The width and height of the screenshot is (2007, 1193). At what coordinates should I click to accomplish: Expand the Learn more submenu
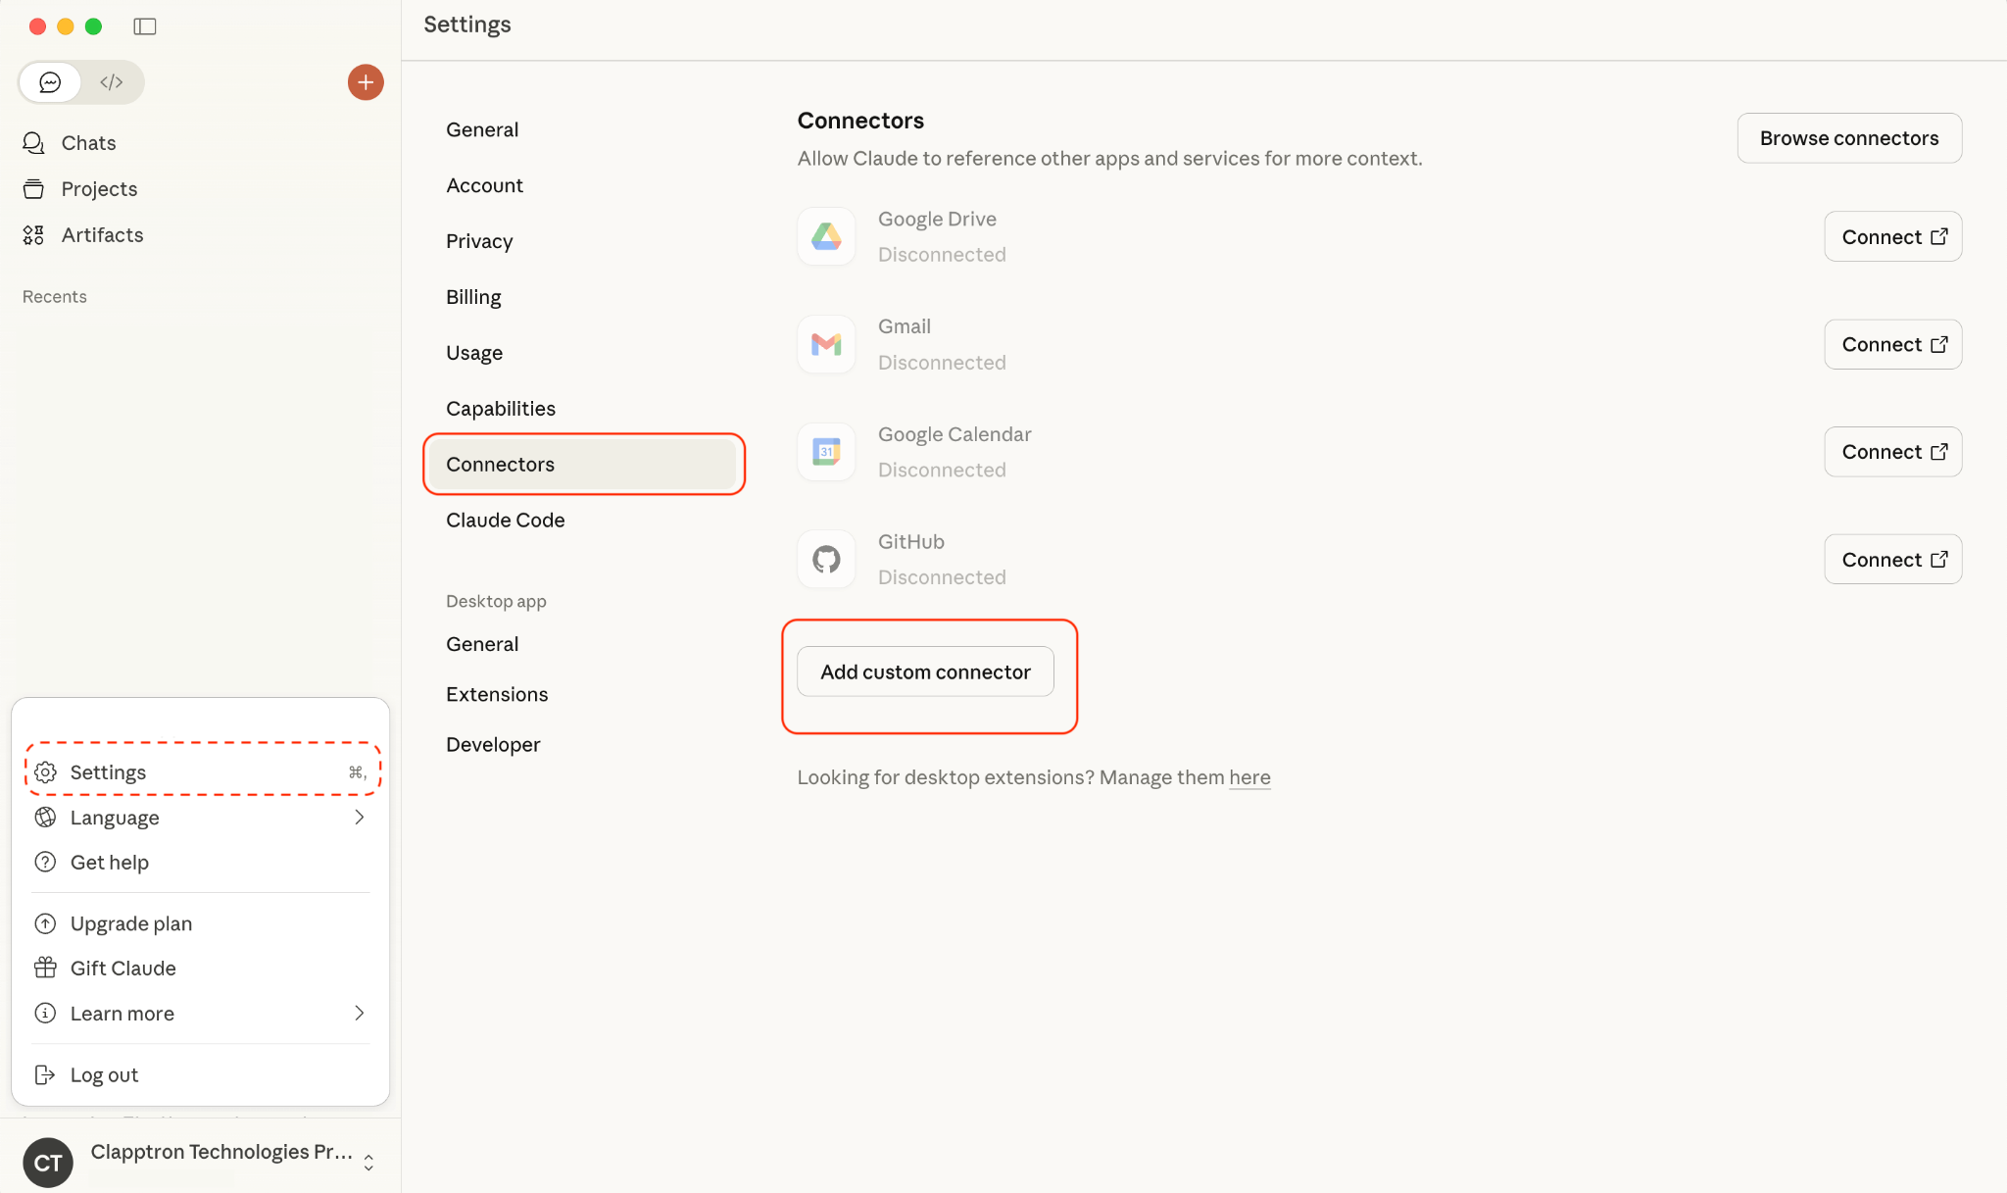coord(200,1014)
